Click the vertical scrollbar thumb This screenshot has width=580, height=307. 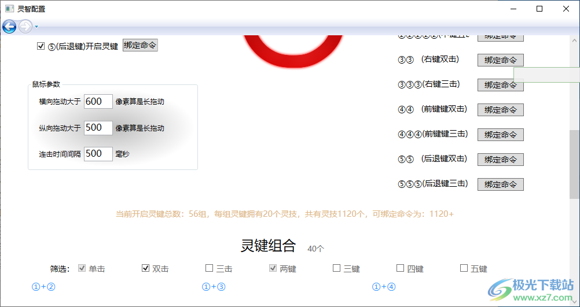574,164
